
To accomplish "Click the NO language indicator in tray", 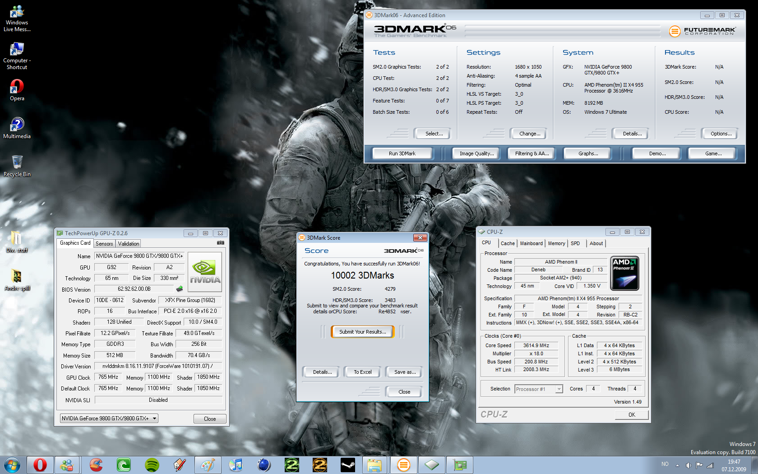I will [665, 464].
